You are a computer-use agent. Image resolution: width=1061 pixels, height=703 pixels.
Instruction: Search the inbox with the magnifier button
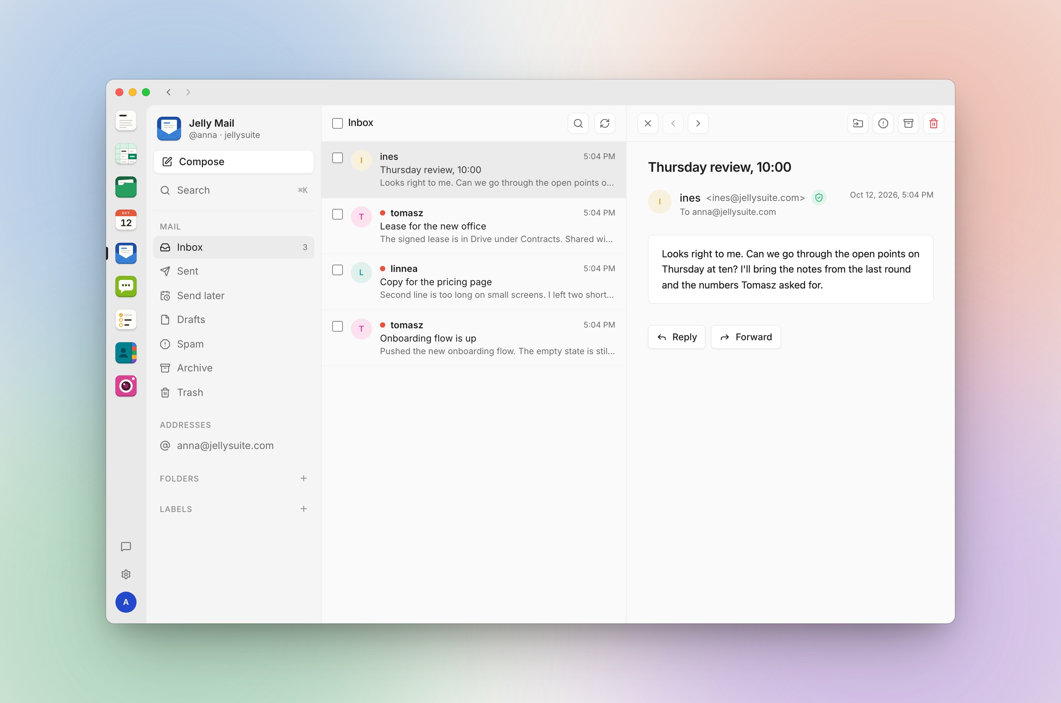[578, 123]
